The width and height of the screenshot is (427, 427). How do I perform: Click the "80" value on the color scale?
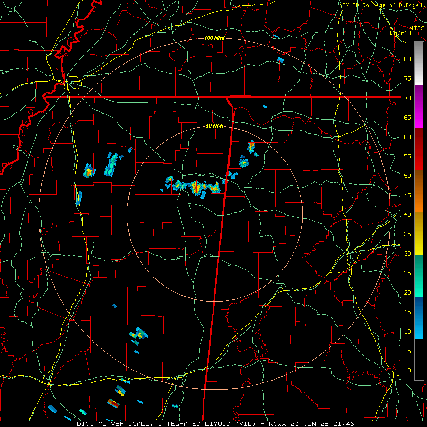point(408,59)
